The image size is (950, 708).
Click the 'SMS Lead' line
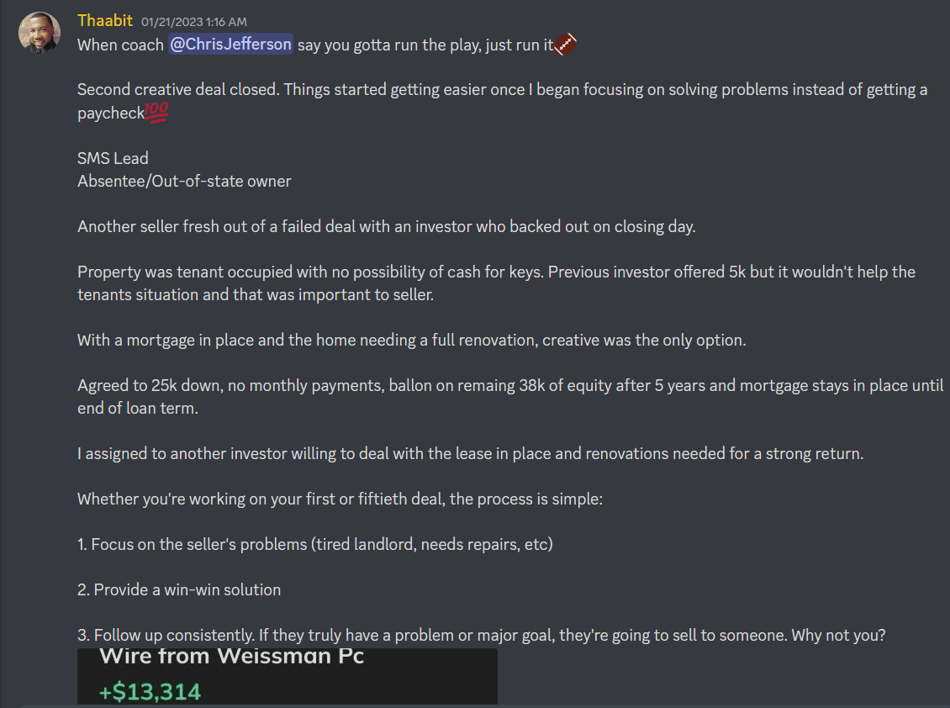[113, 158]
